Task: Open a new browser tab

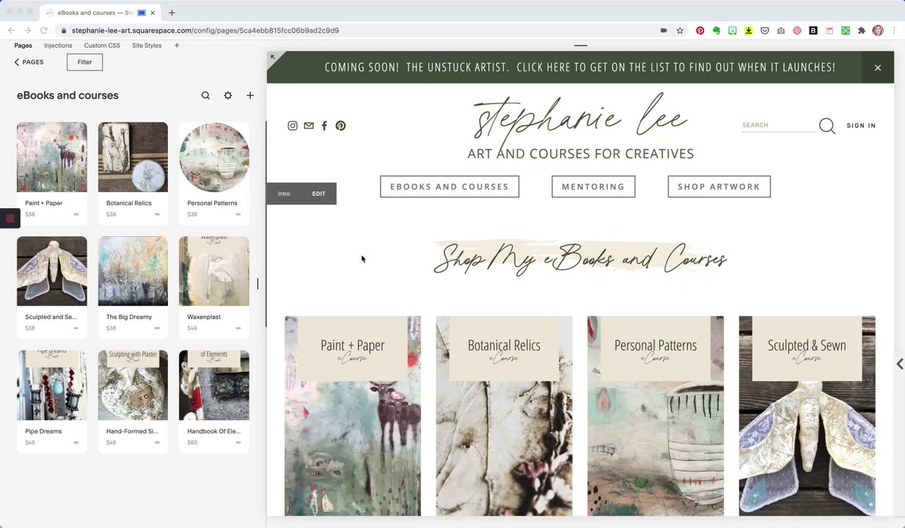Action: 172,12
